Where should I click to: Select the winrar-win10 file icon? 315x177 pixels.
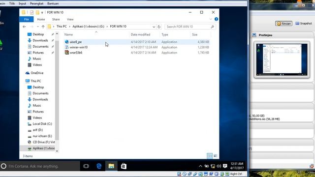[67, 47]
